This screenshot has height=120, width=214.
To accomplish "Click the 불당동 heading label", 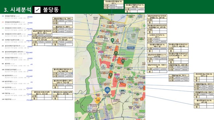I will (51, 10).
